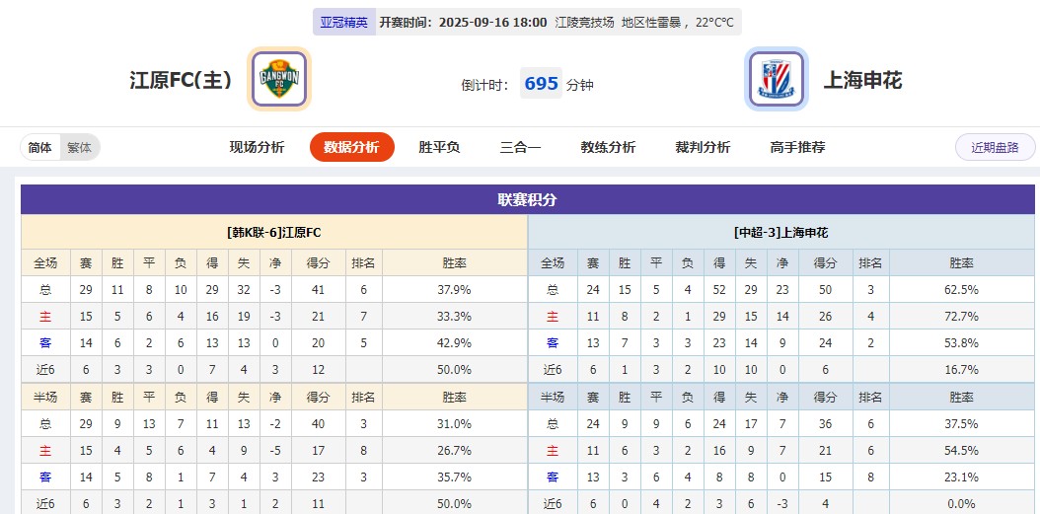This screenshot has height=514, width=1040.
Task: Switch to the 裁判分析 tab
Action: coord(703,147)
